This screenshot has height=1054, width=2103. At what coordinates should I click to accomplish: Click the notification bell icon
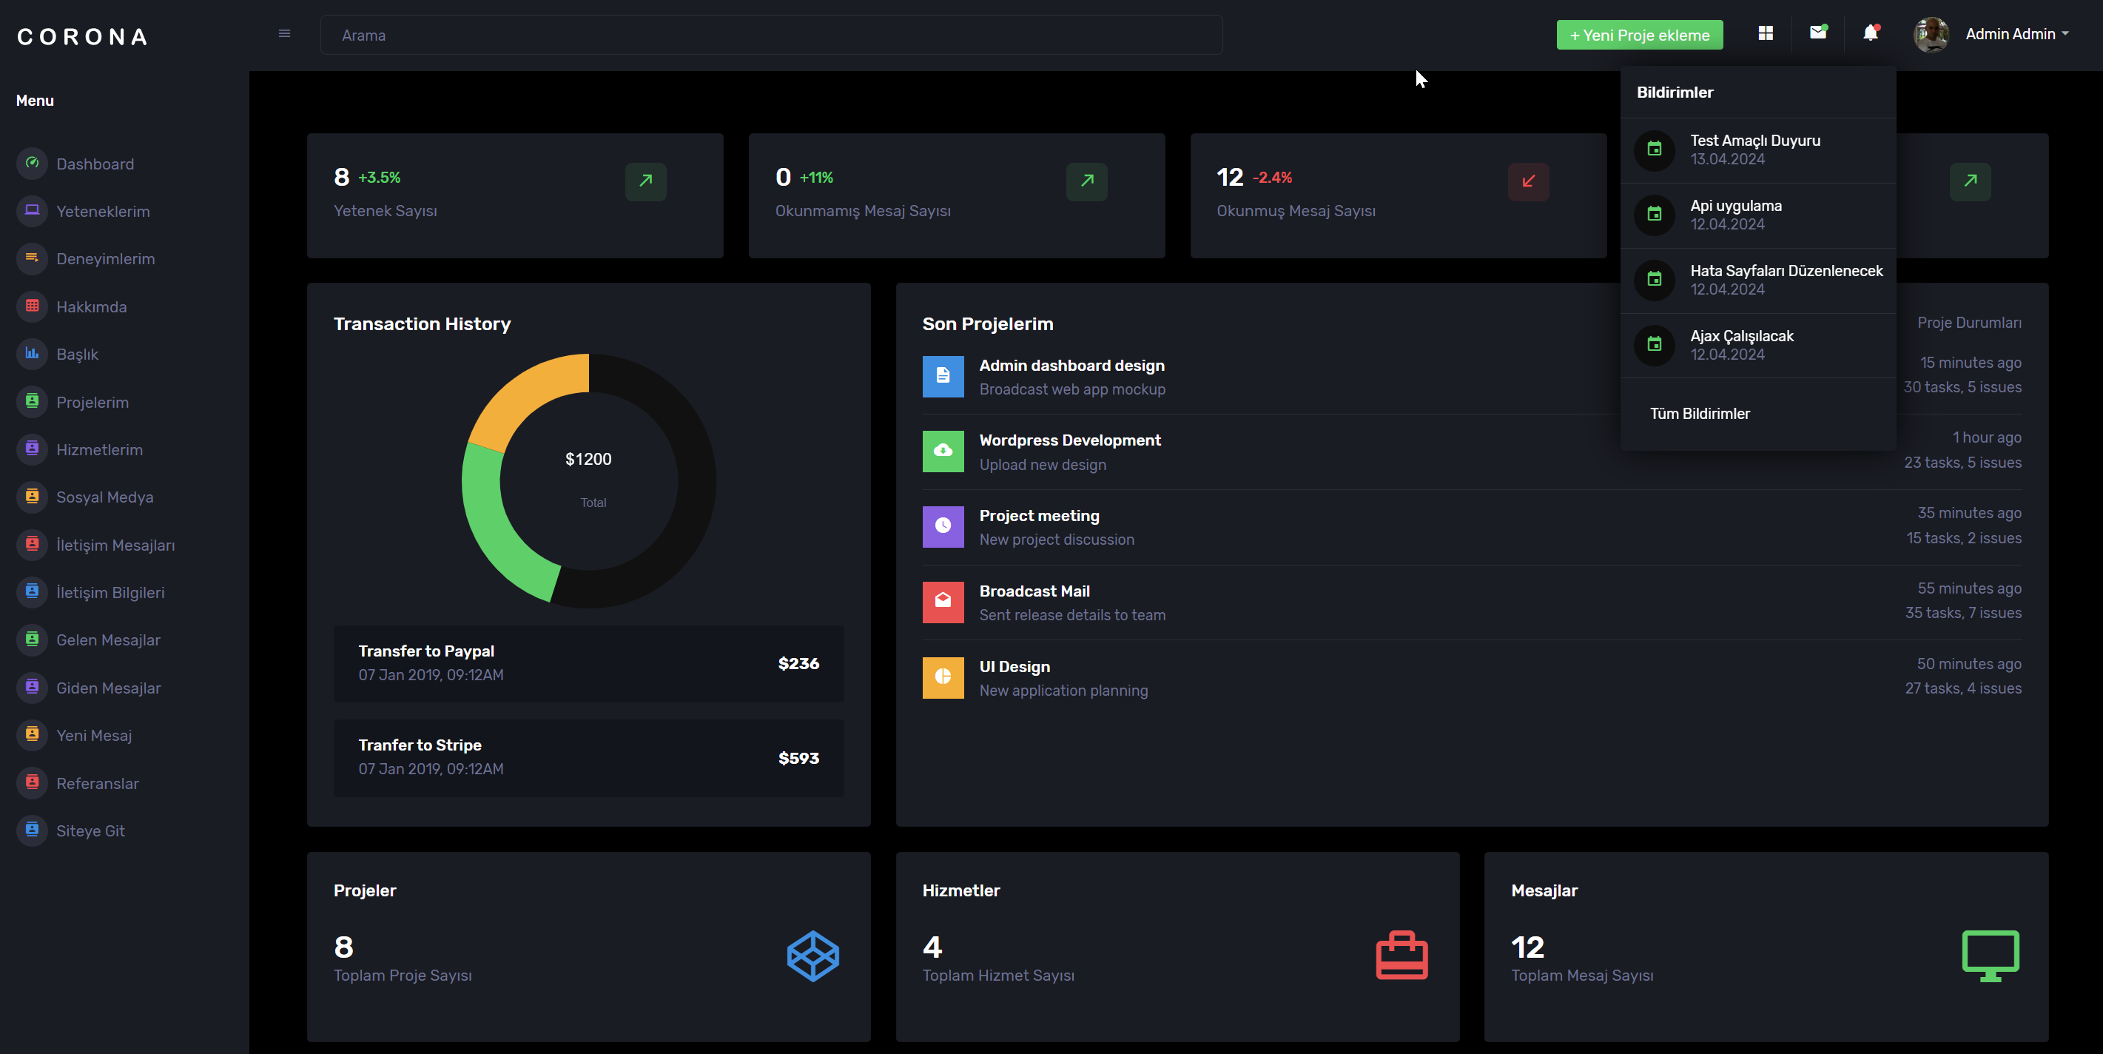coord(1869,33)
